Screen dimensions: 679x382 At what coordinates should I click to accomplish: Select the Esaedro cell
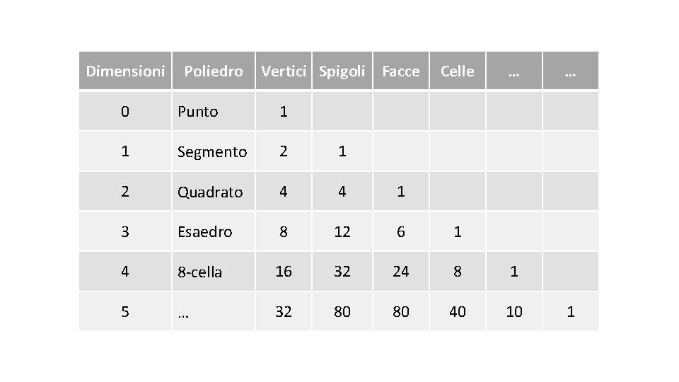pyautogui.click(x=204, y=231)
